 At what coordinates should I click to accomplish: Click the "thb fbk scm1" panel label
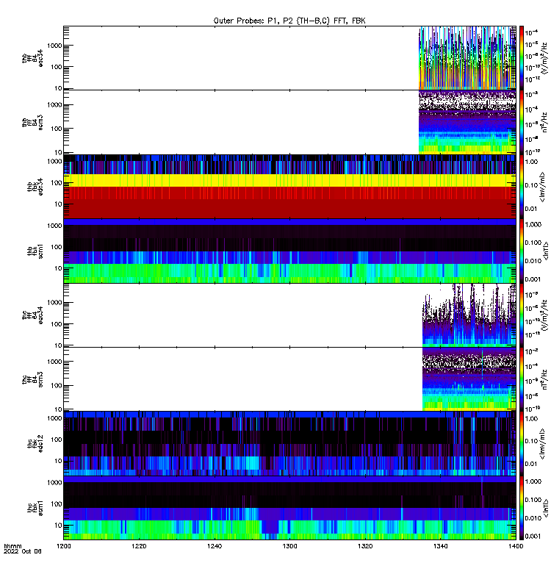35,251
